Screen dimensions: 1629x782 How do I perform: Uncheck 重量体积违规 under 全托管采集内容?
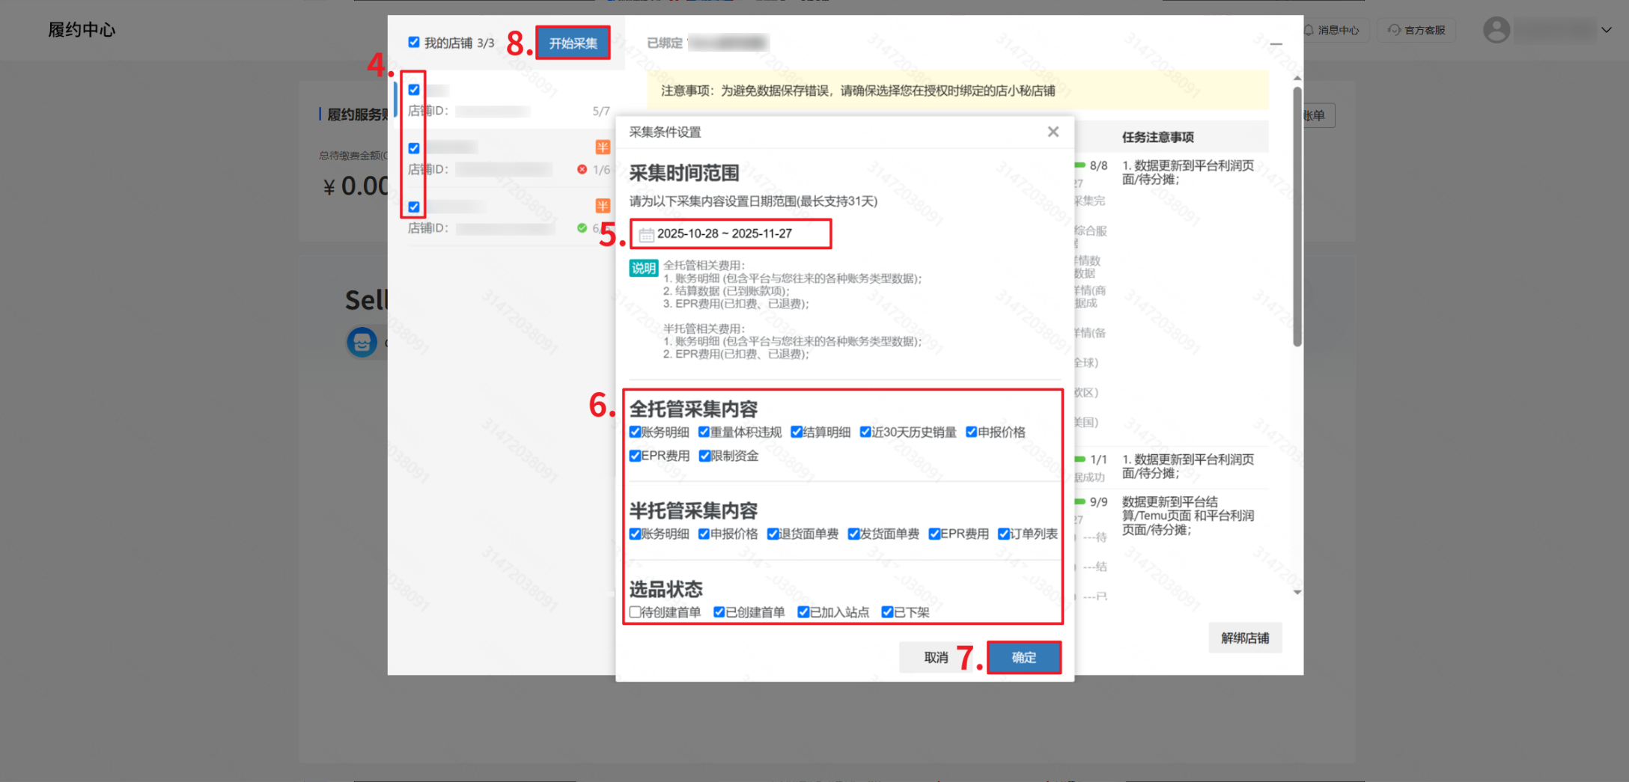(x=704, y=432)
